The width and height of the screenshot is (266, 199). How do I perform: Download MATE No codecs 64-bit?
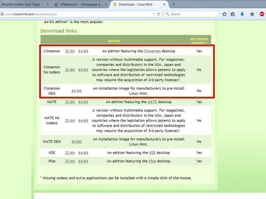coord(83,121)
